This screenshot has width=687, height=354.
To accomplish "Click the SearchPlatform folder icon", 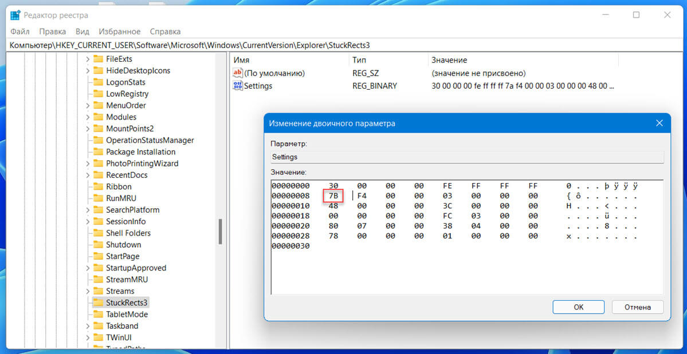I will 98,210.
